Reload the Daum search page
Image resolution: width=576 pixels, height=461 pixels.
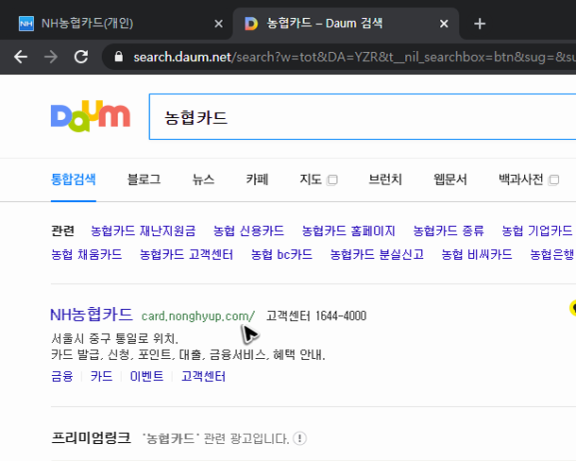pyautogui.click(x=81, y=57)
